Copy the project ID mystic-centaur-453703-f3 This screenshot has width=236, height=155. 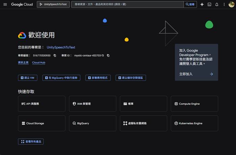(x=108, y=55)
